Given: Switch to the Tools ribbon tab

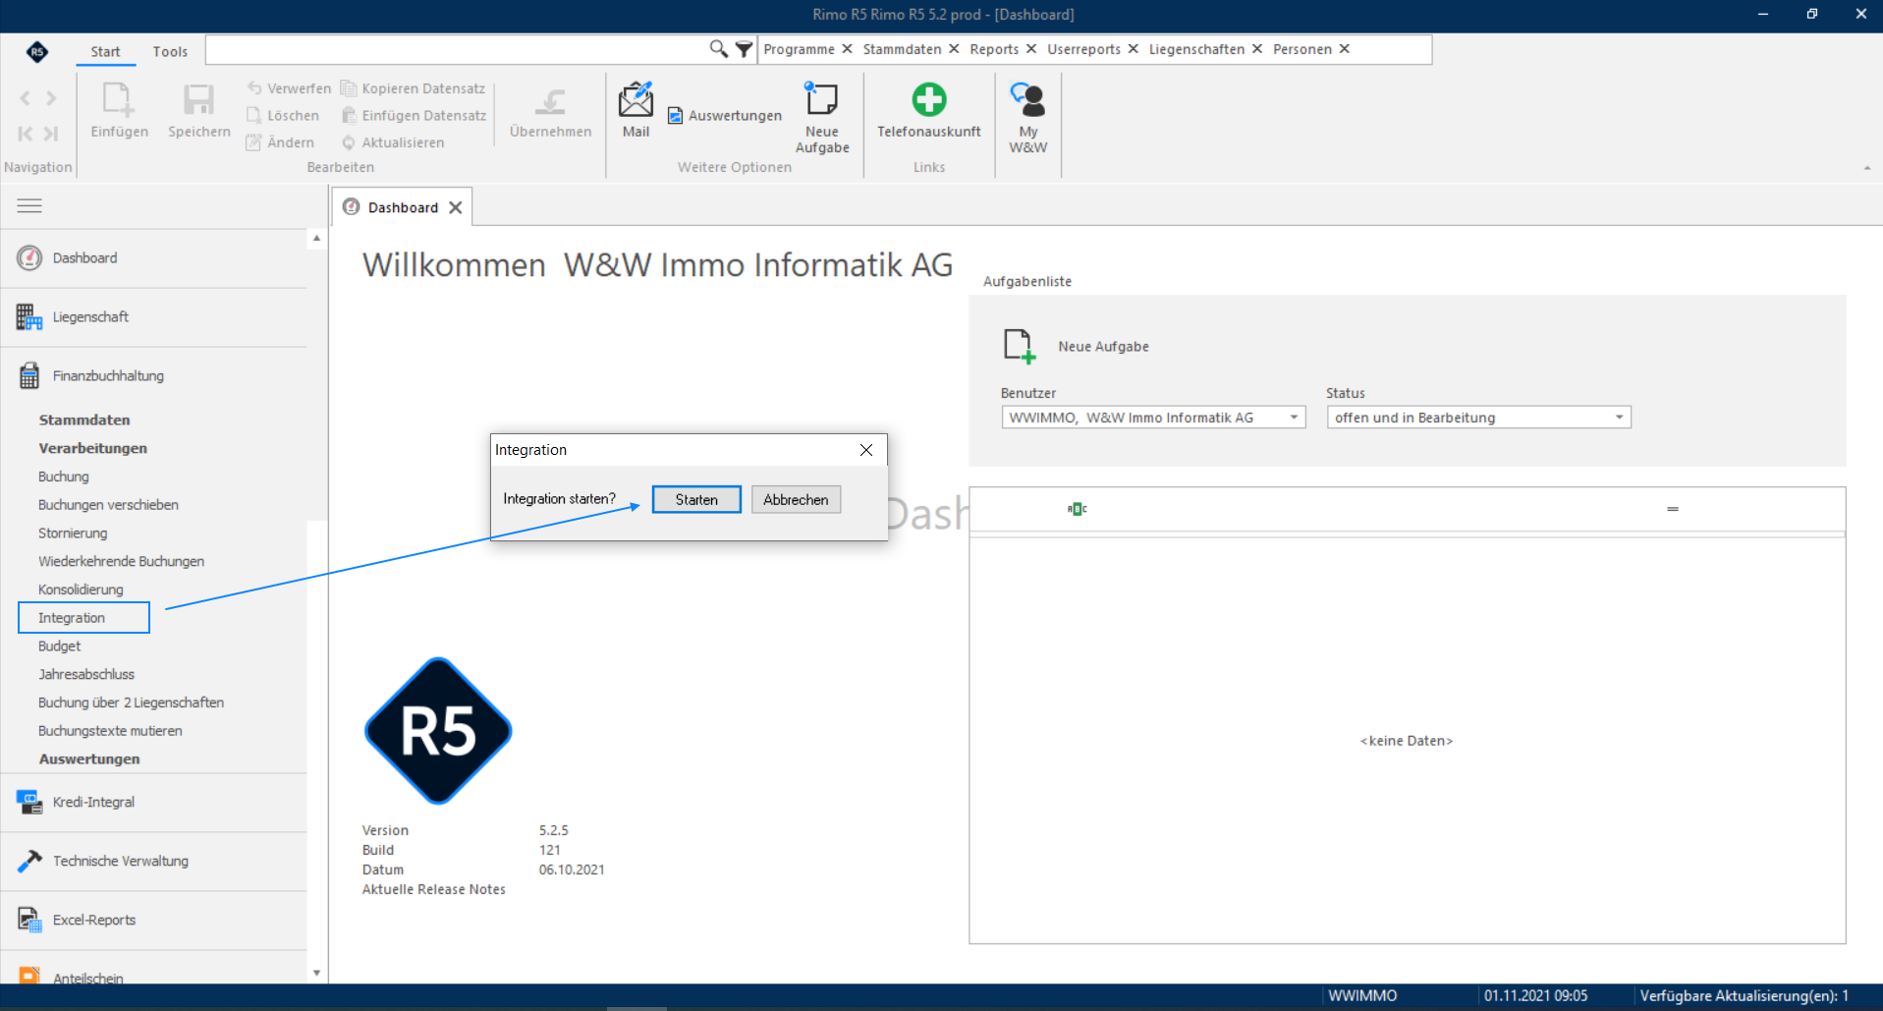Looking at the screenshot, I should (170, 51).
